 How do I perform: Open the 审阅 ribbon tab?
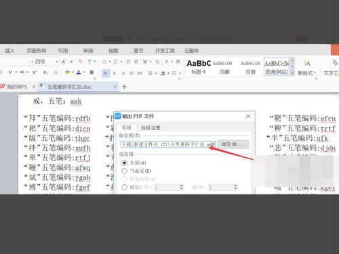[88, 51]
